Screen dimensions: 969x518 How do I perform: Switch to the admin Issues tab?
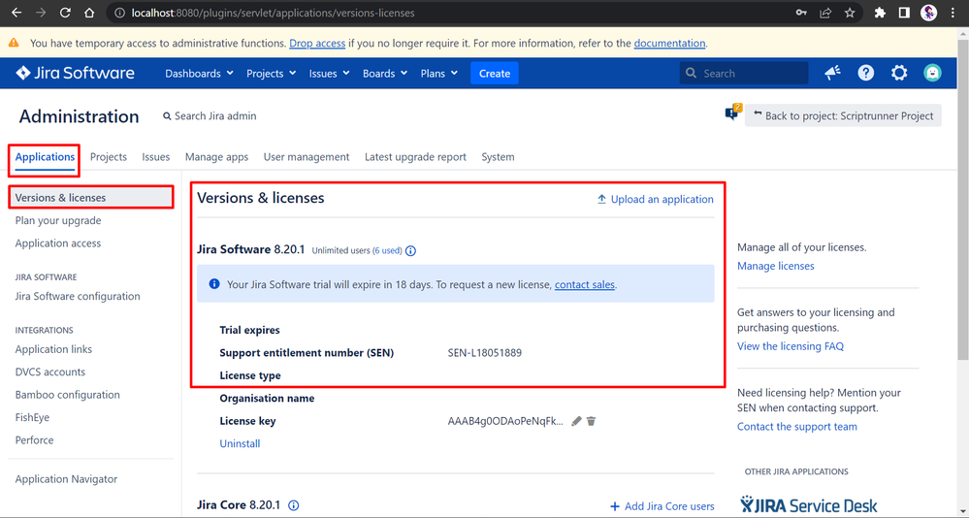pos(156,157)
